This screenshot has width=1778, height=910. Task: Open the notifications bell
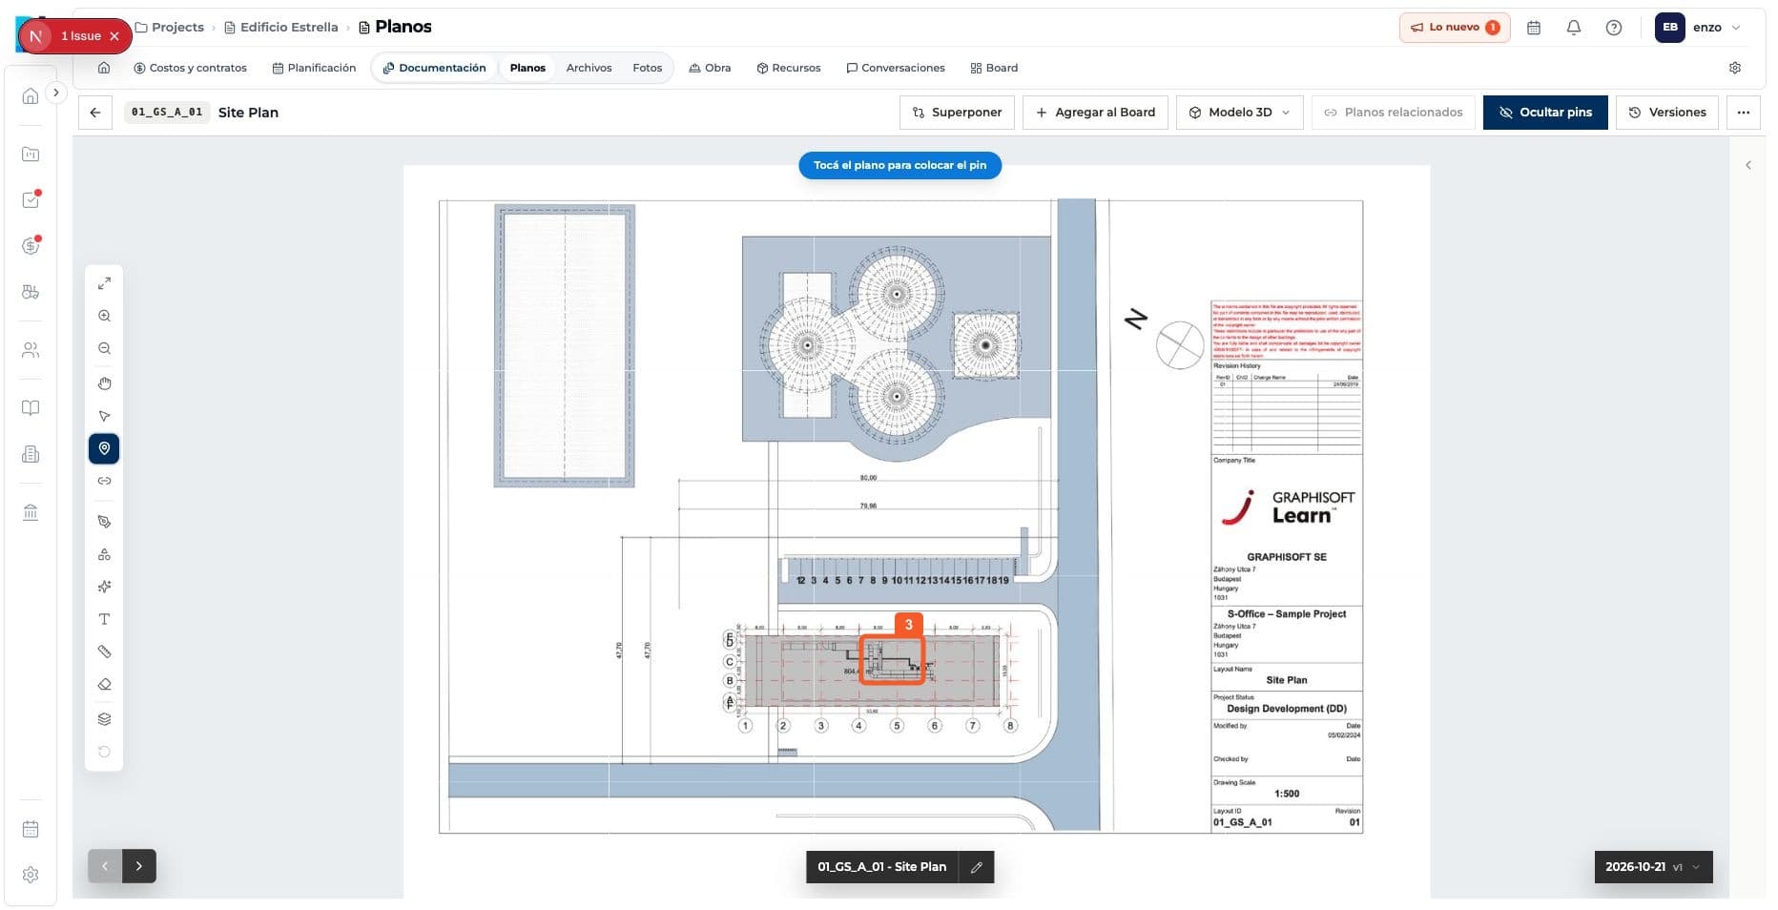pos(1574,28)
